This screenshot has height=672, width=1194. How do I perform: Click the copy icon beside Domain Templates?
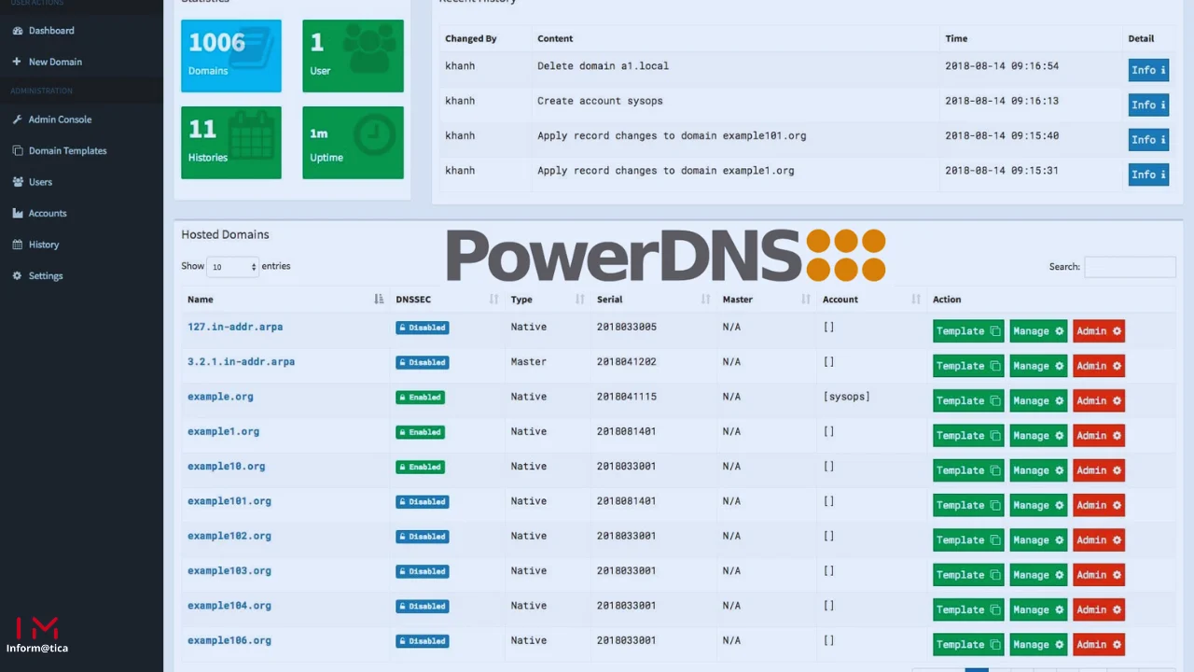pyautogui.click(x=17, y=150)
